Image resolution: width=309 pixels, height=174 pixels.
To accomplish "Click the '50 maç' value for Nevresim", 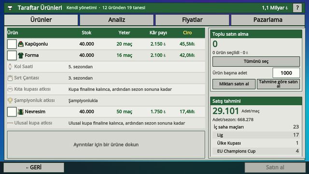I will [x=125, y=112].
